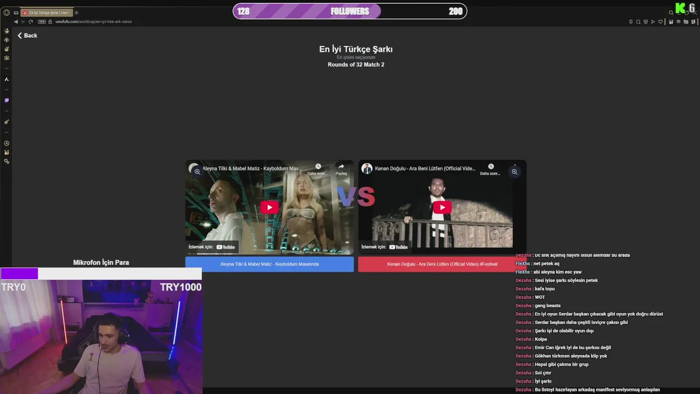The width and height of the screenshot is (700, 394).
Task: Play the Aleyna Tilki & Mabel Matiz video
Action: 269,207
